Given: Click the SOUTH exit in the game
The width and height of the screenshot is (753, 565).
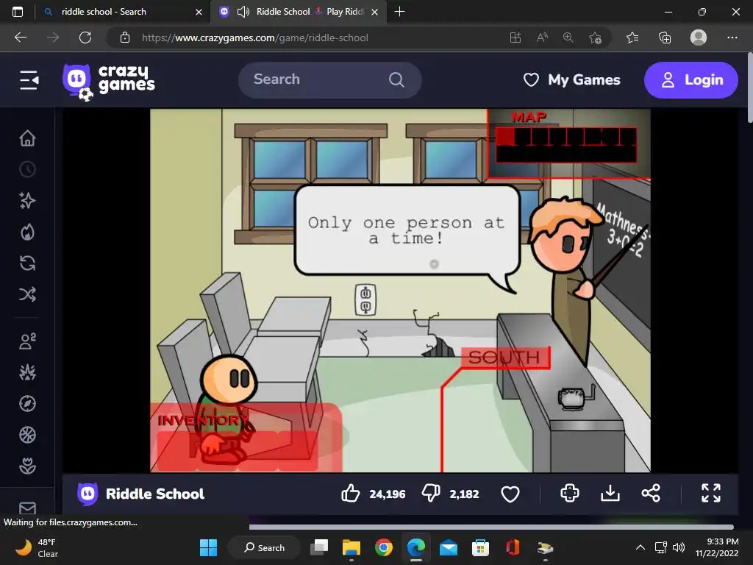Looking at the screenshot, I should 504,358.
